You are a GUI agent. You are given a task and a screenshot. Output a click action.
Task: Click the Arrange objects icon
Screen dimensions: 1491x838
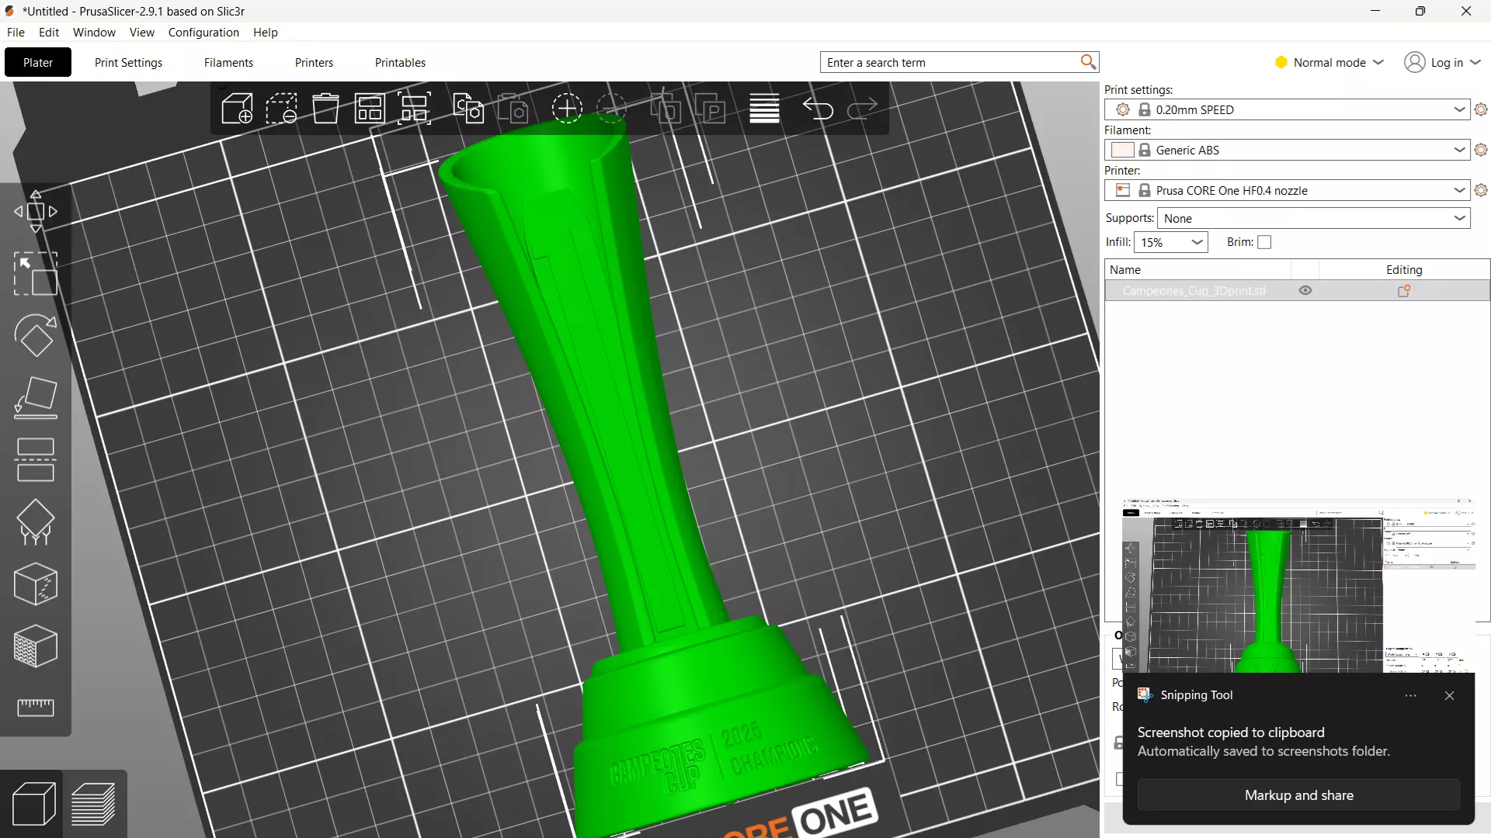pos(370,109)
